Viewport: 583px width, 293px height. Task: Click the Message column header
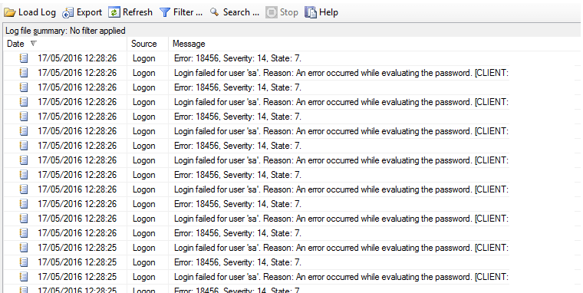[x=375, y=44]
